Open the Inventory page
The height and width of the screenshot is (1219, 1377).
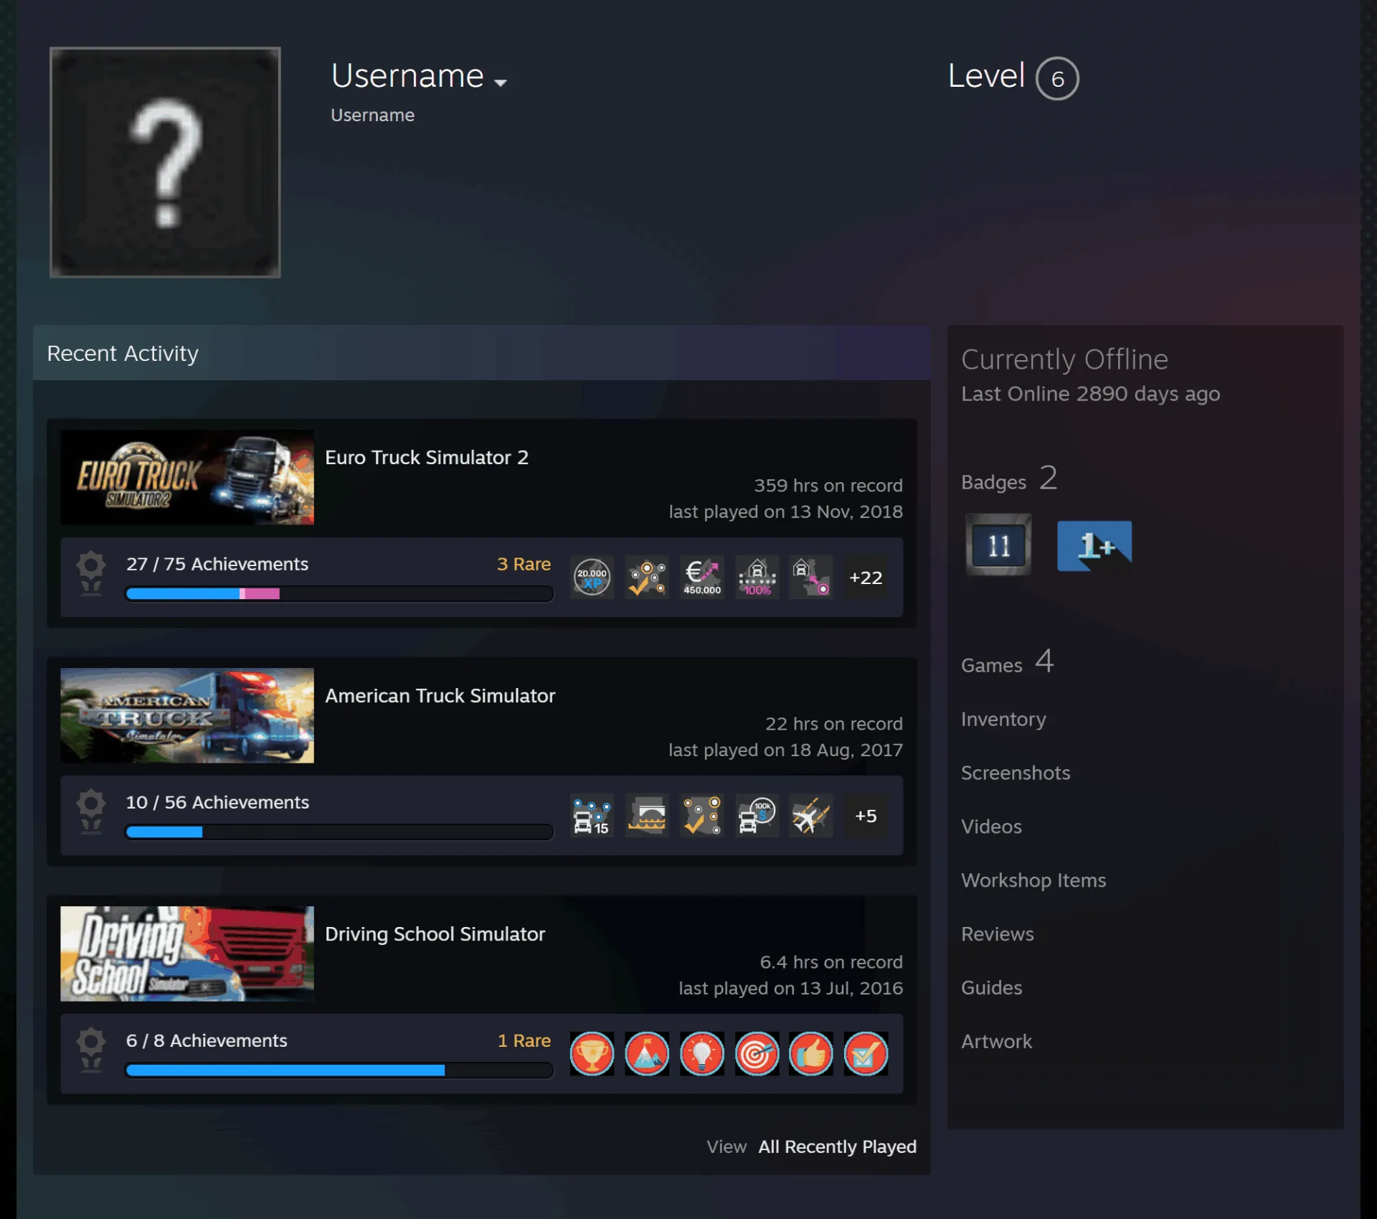pos(1003,719)
